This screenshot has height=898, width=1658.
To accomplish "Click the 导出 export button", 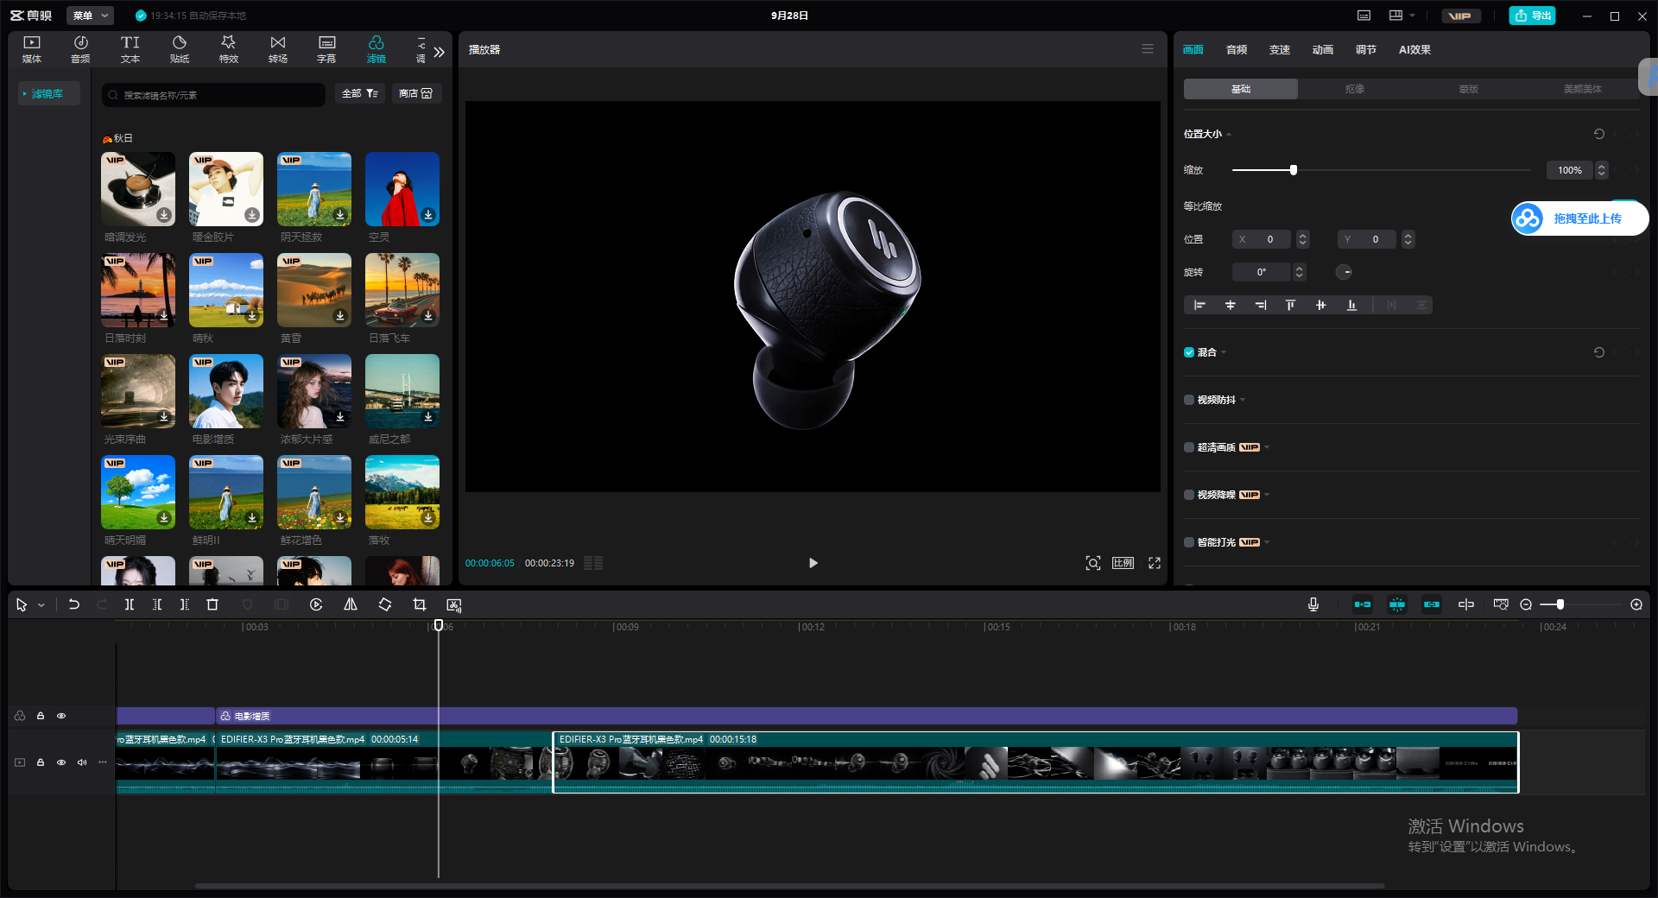I will (x=1532, y=16).
